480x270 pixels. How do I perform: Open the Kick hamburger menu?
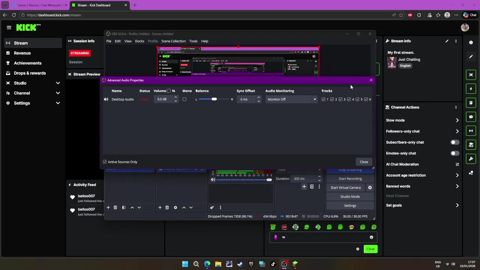tap(9, 27)
